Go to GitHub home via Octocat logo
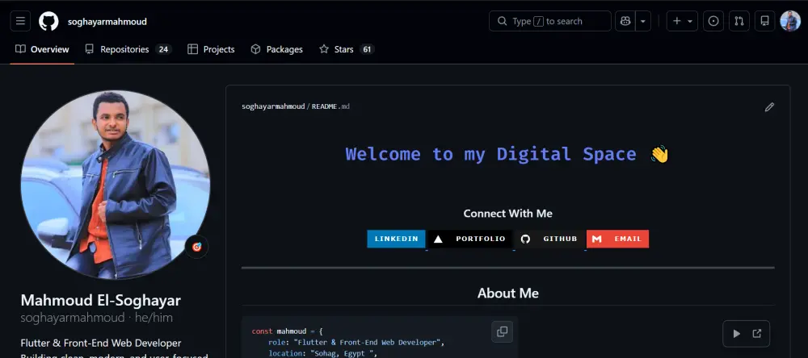This screenshot has height=358, width=808. tap(49, 21)
